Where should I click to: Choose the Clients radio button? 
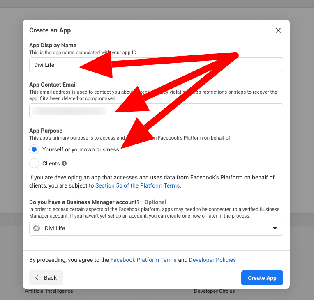click(x=34, y=163)
